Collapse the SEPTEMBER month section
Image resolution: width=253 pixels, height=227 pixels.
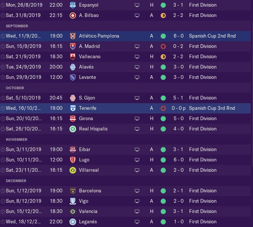(17, 26)
